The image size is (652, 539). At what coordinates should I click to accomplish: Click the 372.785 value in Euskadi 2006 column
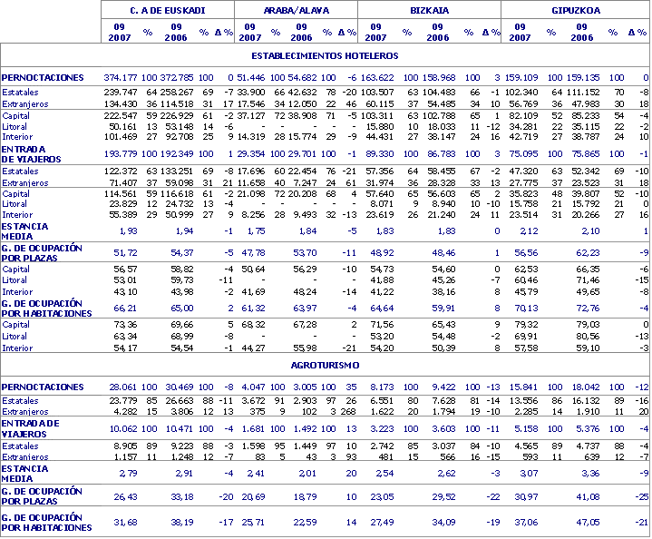pos(176,78)
